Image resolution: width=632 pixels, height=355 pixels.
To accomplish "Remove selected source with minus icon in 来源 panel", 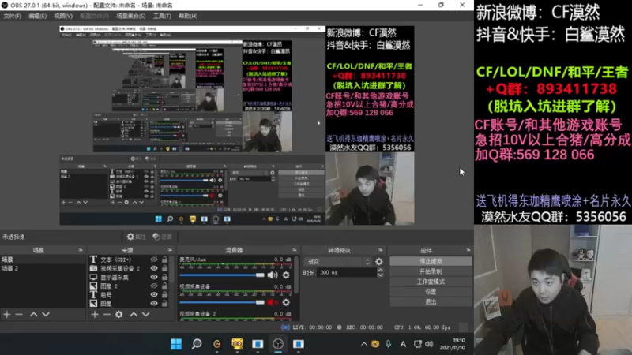I will click(107, 314).
